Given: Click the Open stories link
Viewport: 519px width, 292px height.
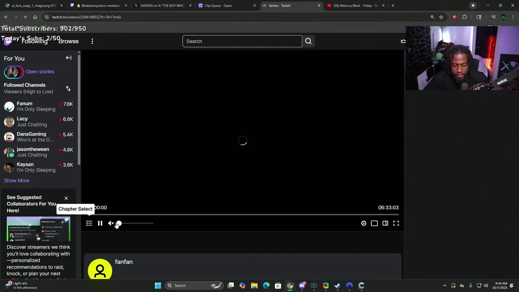Looking at the screenshot, I should point(40,72).
